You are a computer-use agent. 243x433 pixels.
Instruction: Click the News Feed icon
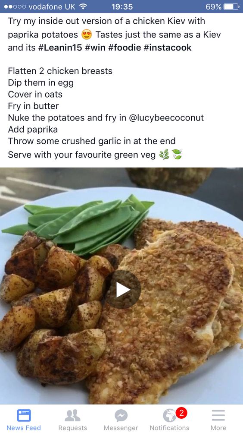click(x=24, y=415)
